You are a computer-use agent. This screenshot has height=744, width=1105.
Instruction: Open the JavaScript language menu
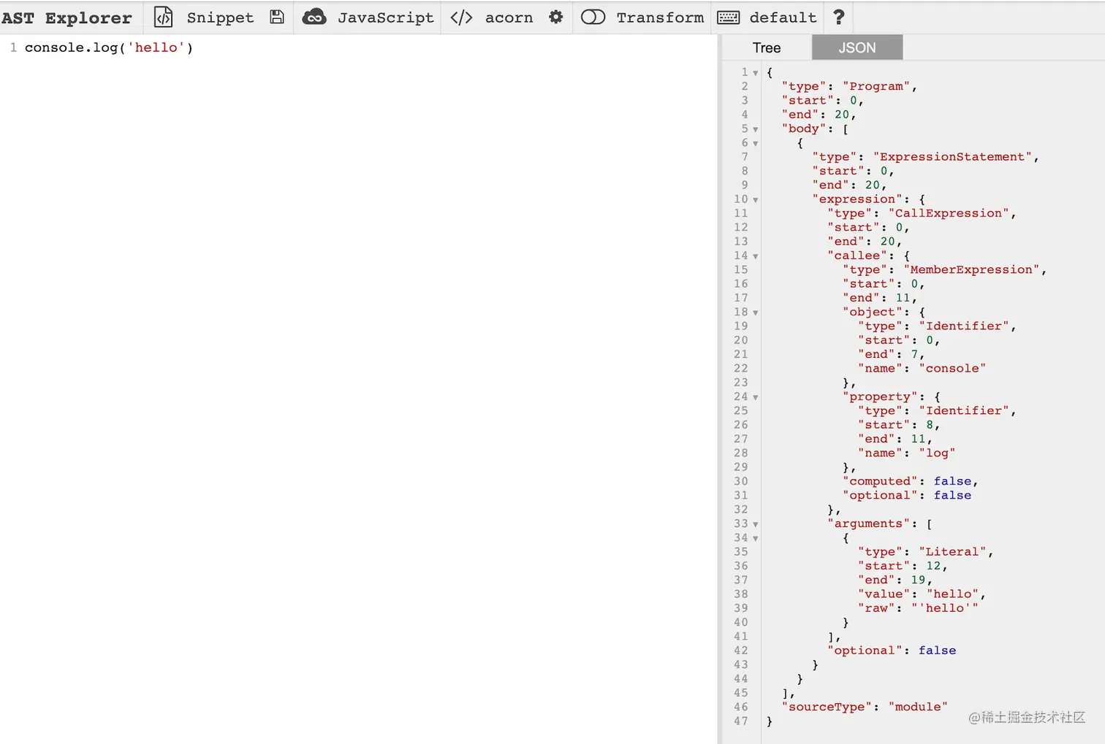pyautogui.click(x=385, y=18)
